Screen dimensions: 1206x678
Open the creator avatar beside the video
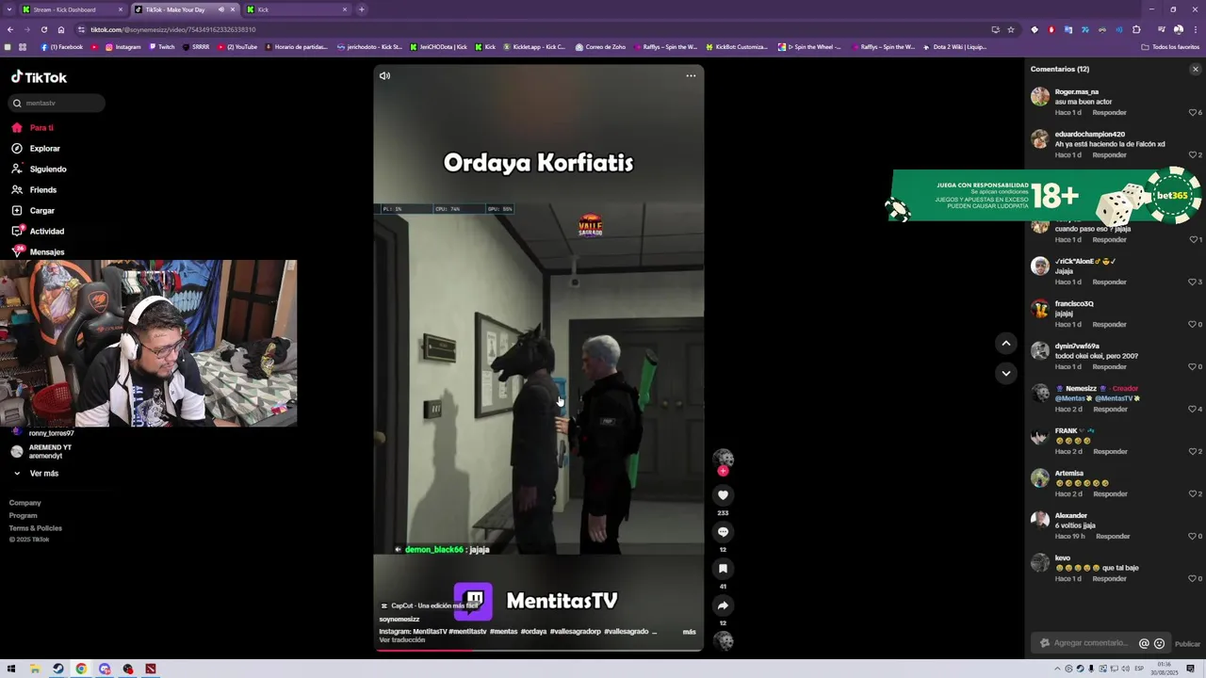(723, 457)
